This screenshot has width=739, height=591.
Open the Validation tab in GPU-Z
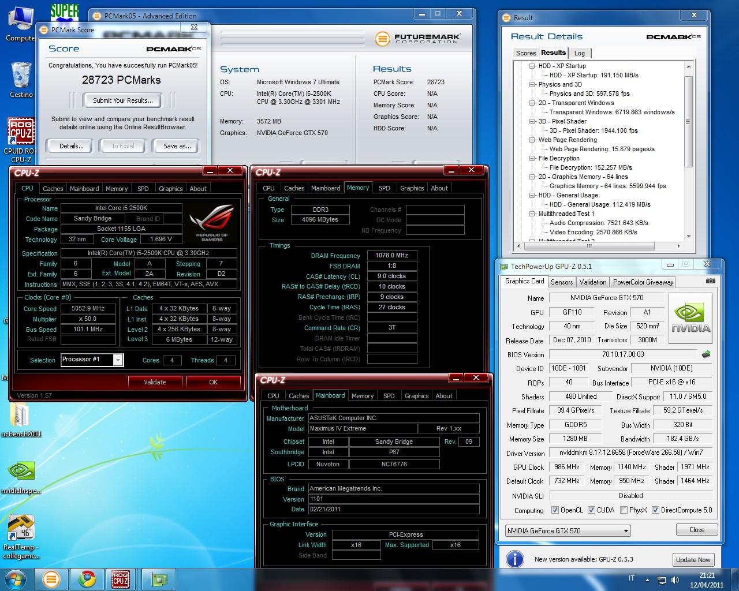593,282
